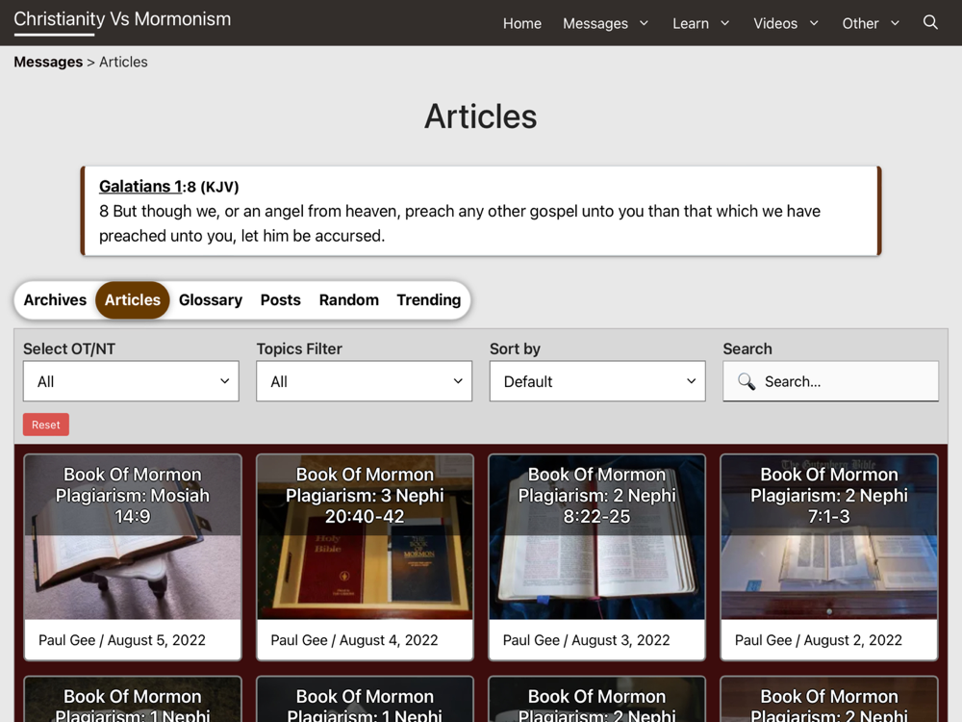The height and width of the screenshot is (722, 962).
Task: Switch to the Posts tab
Action: click(280, 299)
